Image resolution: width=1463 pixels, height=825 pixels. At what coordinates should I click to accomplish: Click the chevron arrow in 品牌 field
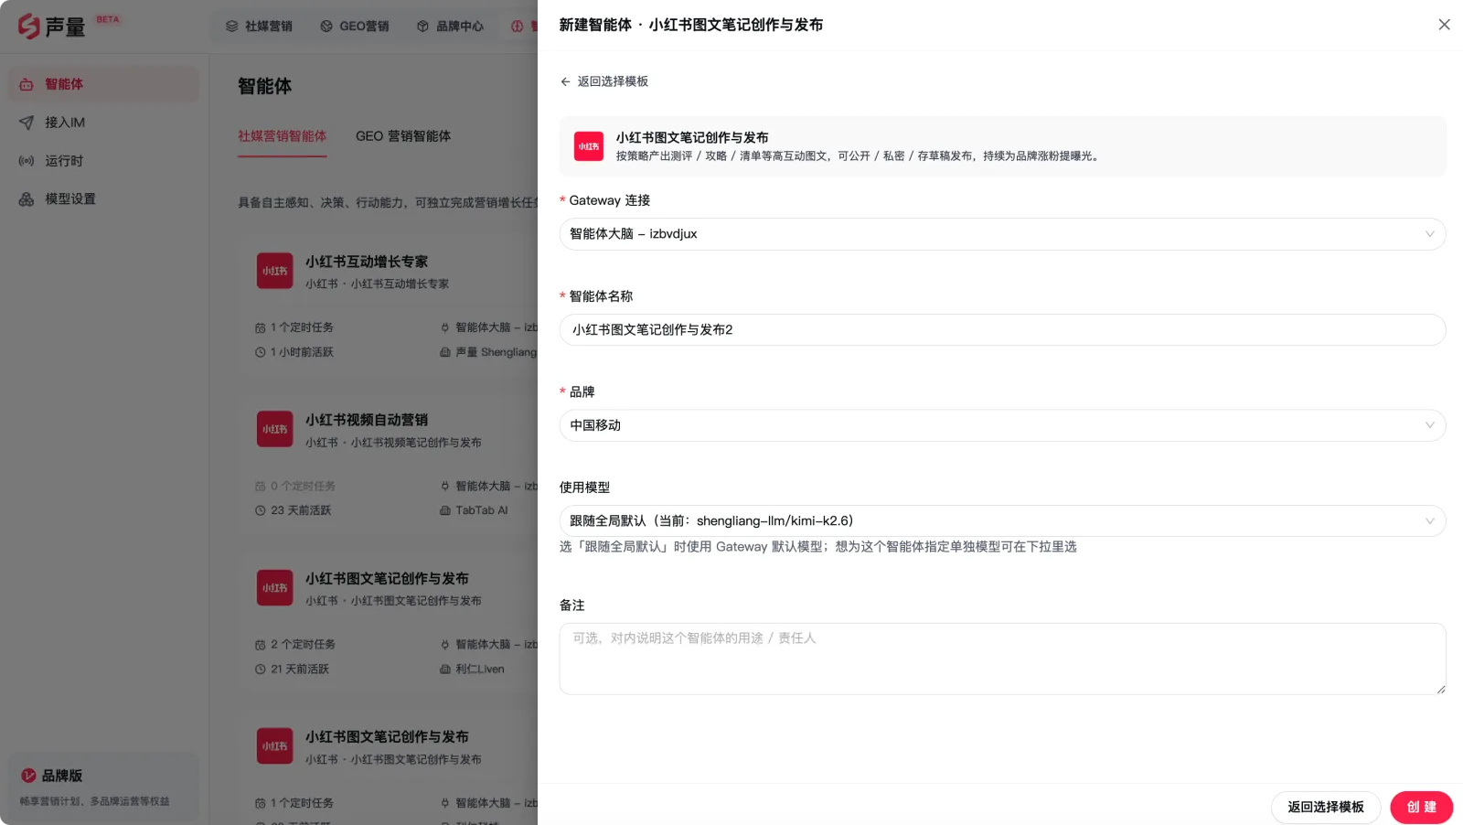tap(1429, 425)
